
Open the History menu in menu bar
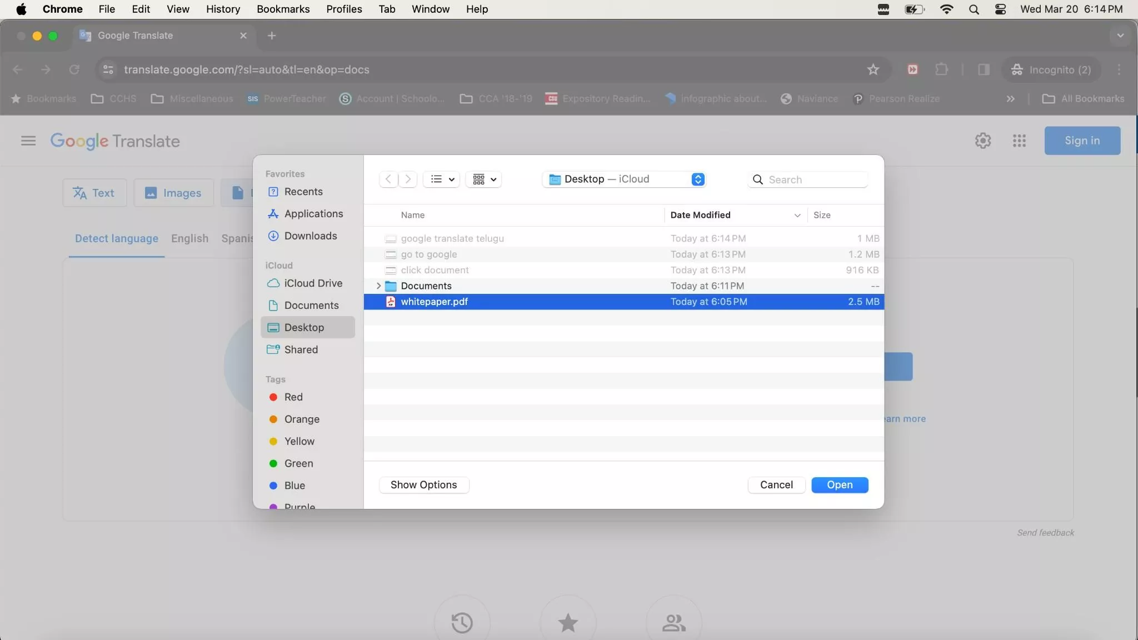click(x=223, y=9)
